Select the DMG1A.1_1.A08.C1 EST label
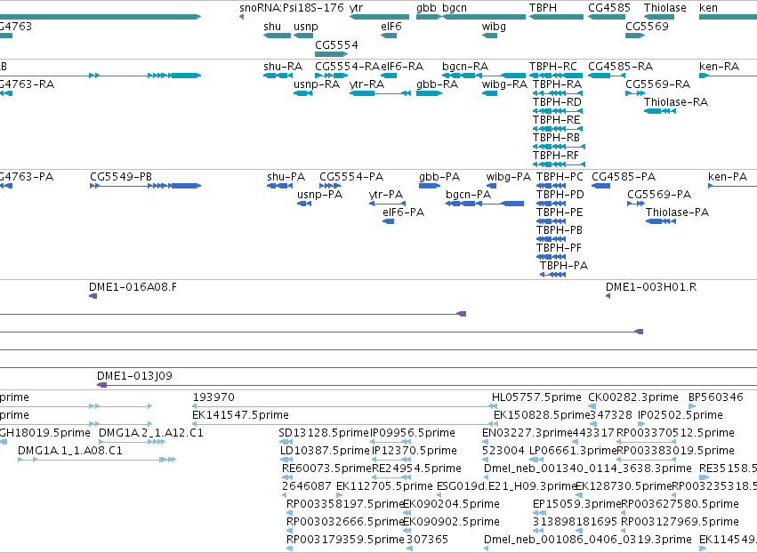757x553 pixels. 70,451
